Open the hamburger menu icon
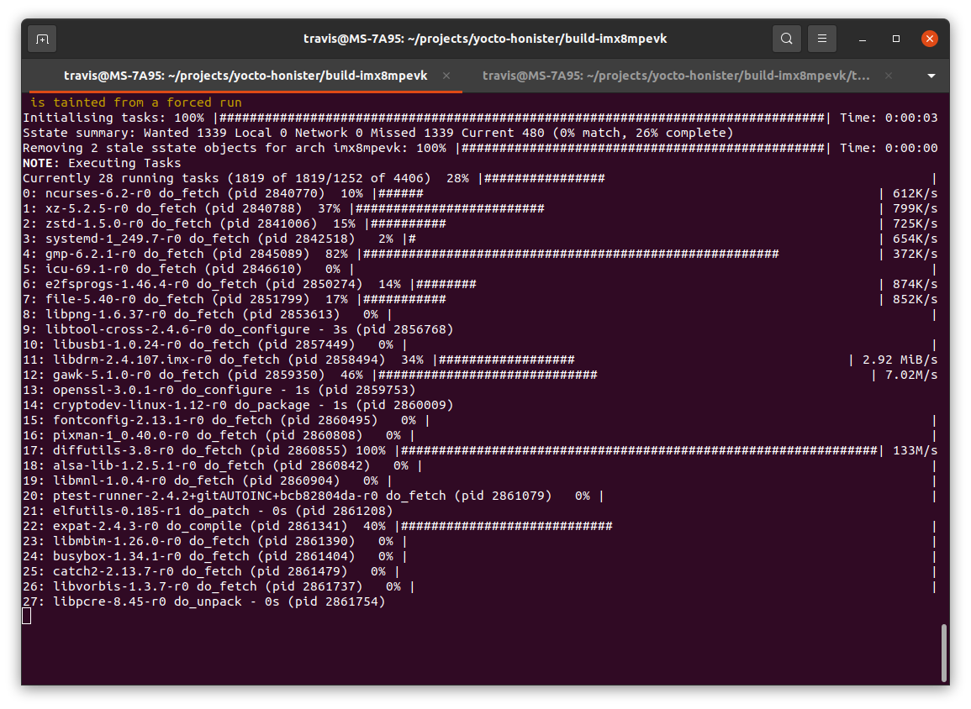 coord(821,39)
